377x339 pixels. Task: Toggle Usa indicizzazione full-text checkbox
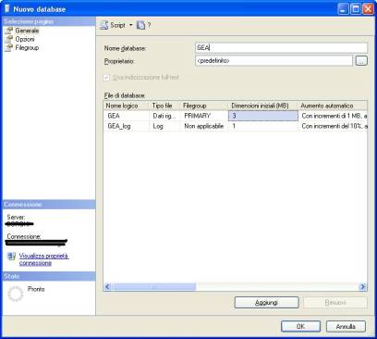pyautogui.click(x=106, y=78)
